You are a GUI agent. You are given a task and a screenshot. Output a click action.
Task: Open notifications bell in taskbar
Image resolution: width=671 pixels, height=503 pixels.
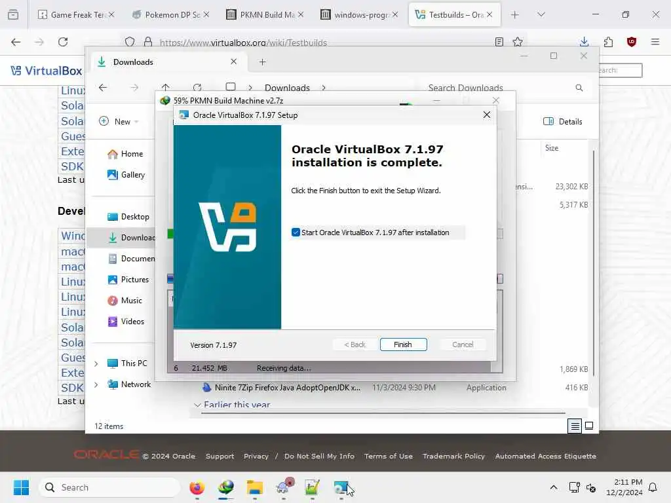pyautogui.click(x=653, y=487)
